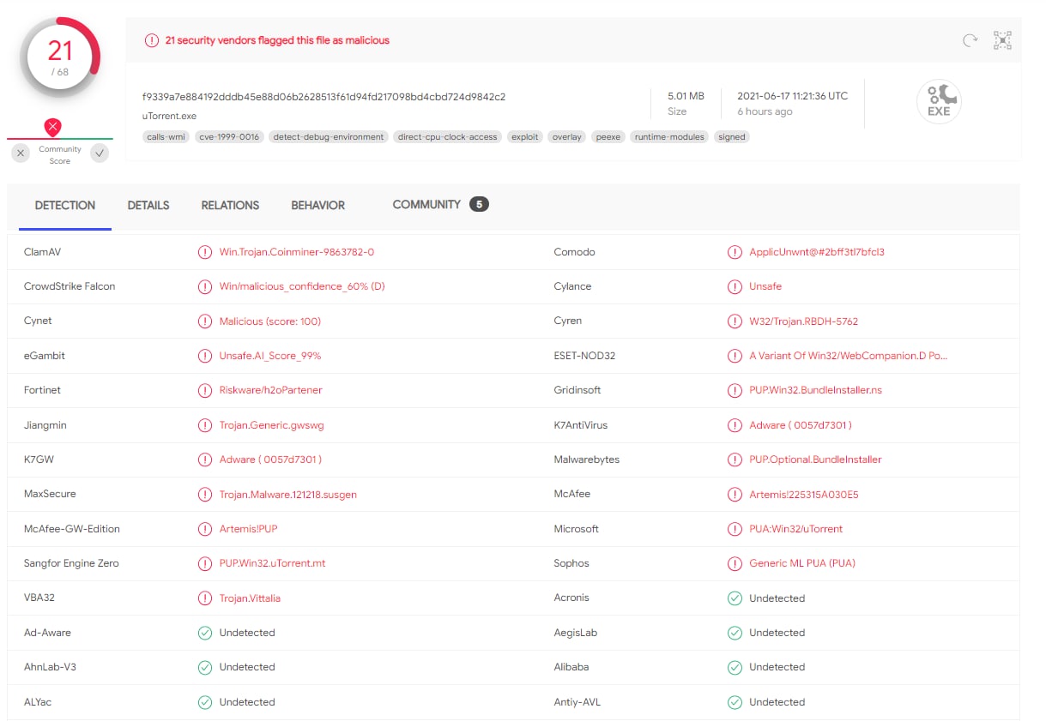Click the exploit tag
1046x721 pixels.
(524, 137)
